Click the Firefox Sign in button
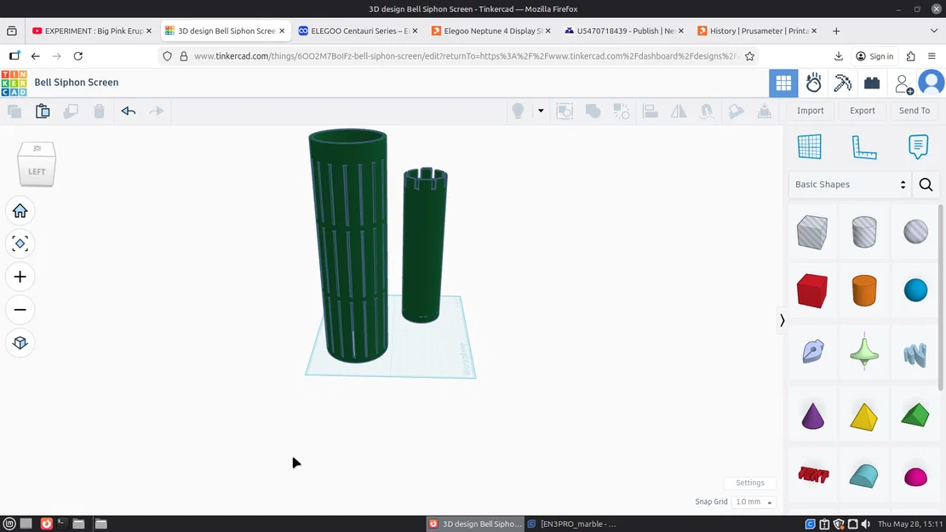The width and height of the screenshot is (946, 532). tap(874, 56)
